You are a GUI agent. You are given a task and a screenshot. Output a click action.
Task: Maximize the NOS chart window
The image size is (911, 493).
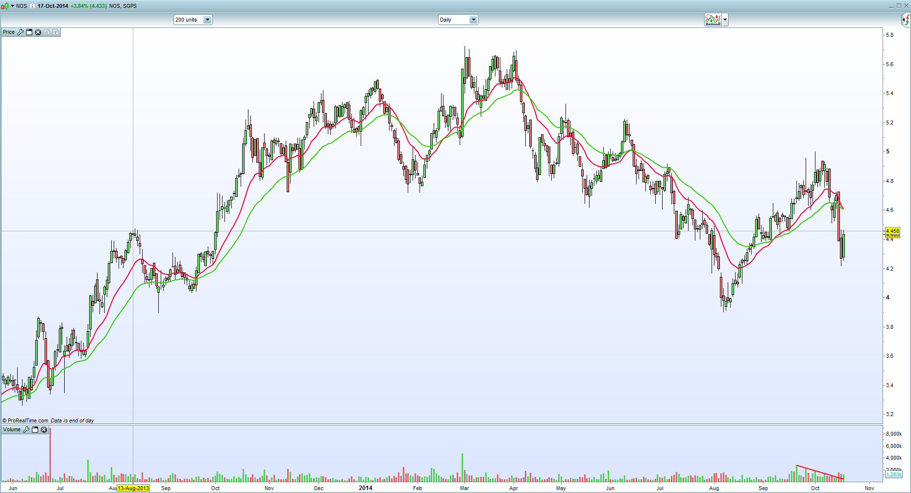[x=899, y=6]
